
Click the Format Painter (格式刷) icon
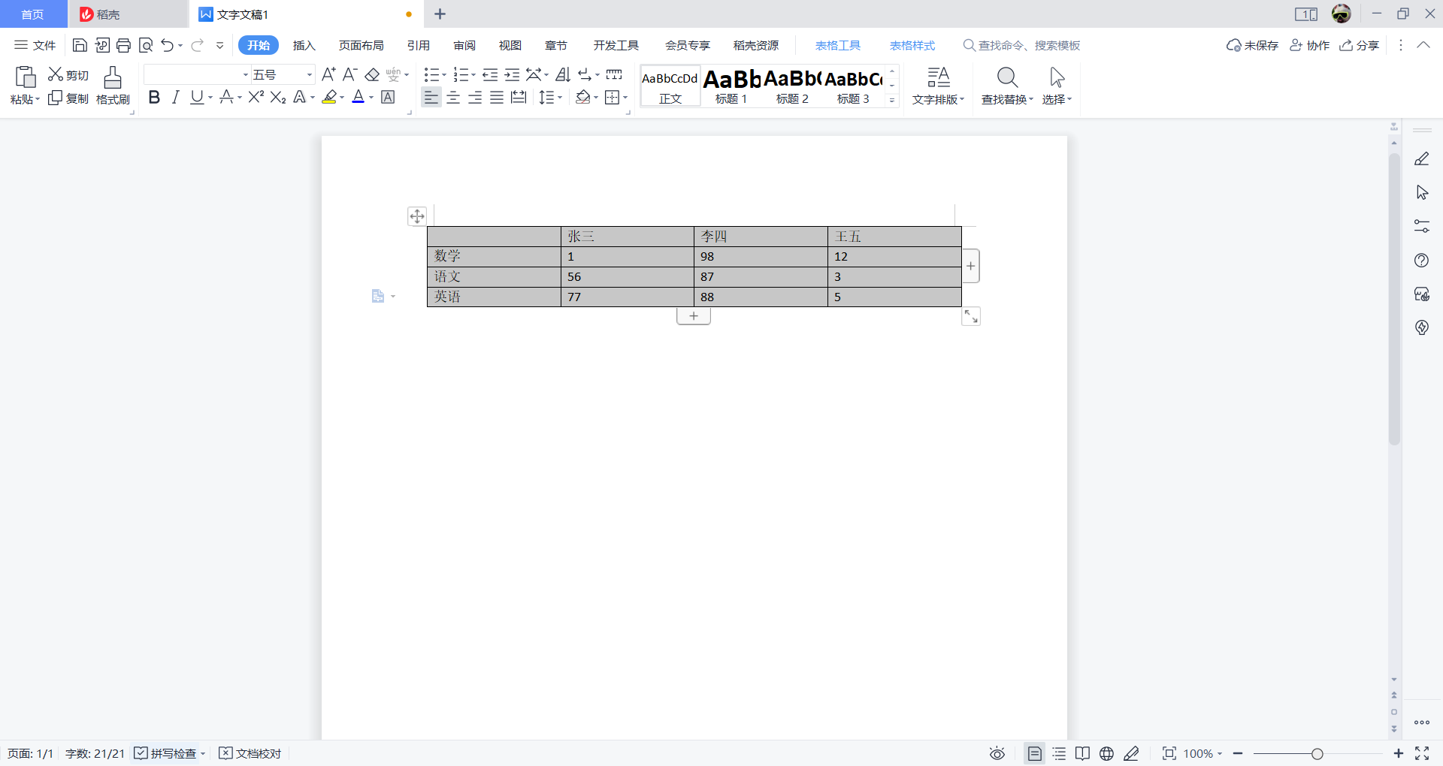(113, 85)
